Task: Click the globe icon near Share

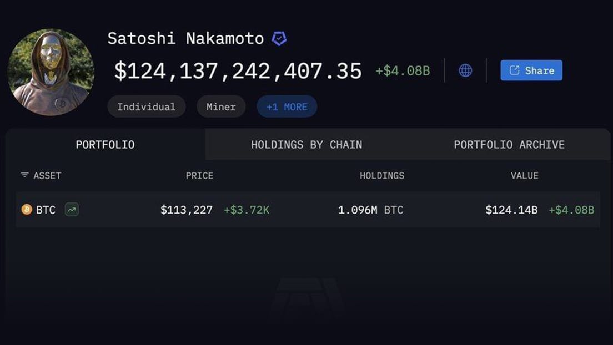Action: point(465,70)
